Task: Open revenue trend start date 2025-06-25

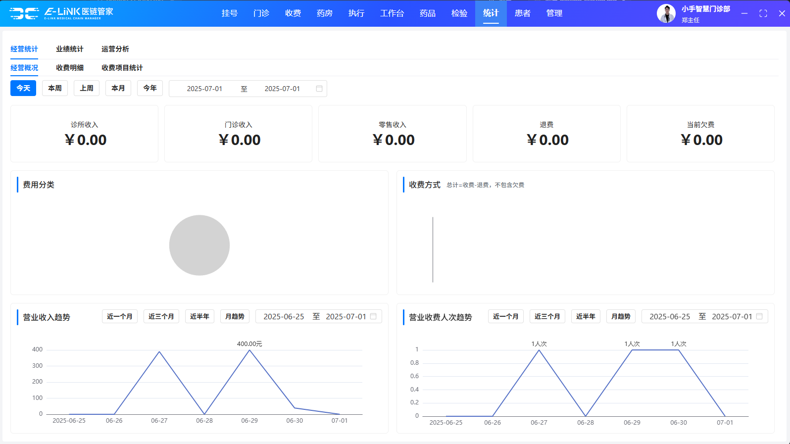Action: pos(284,316)
